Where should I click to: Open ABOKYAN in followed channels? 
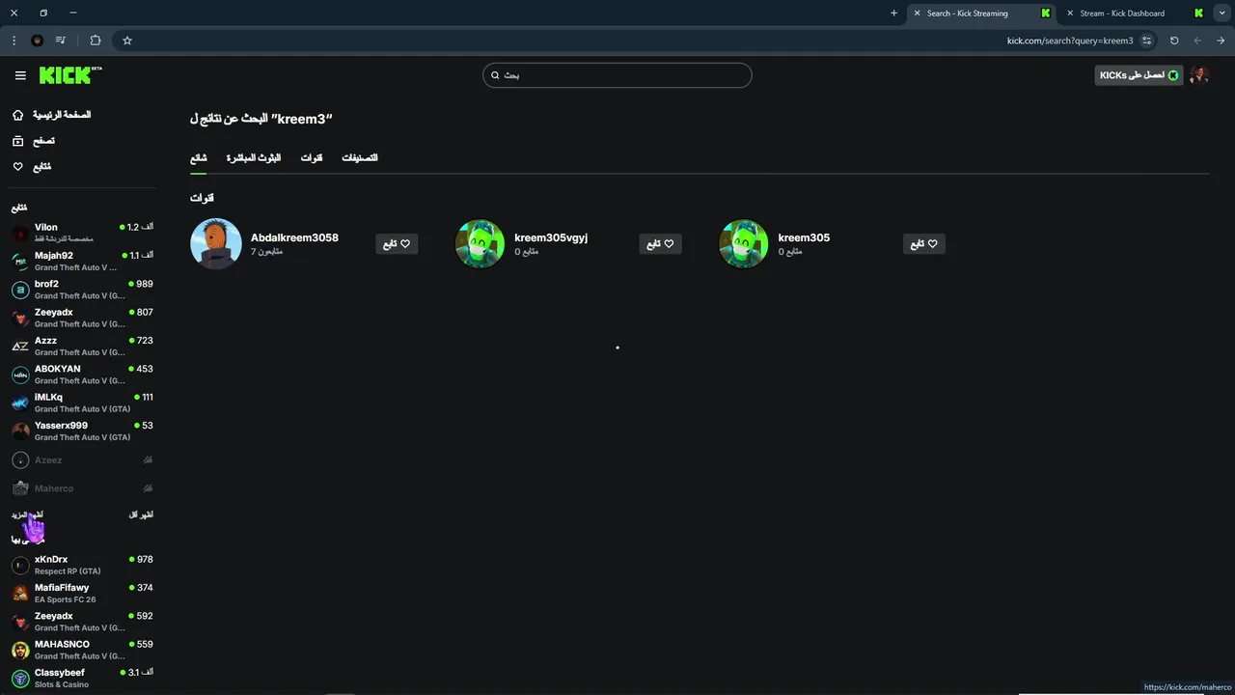82,374
